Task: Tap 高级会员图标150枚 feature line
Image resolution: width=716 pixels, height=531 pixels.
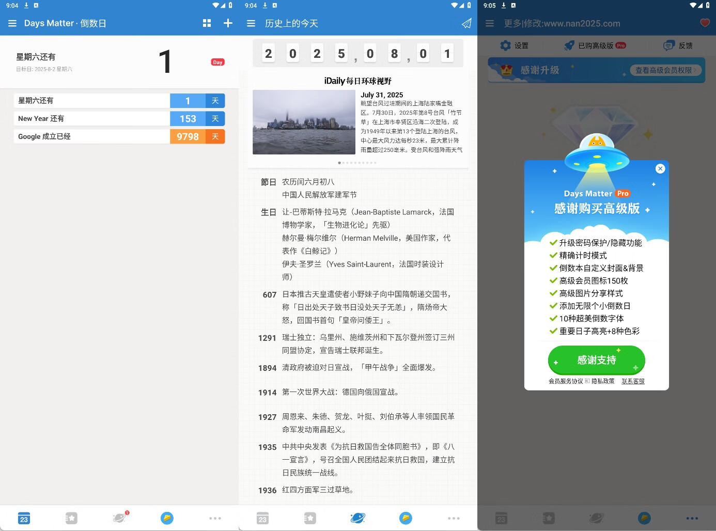Action: pos(589,281)
